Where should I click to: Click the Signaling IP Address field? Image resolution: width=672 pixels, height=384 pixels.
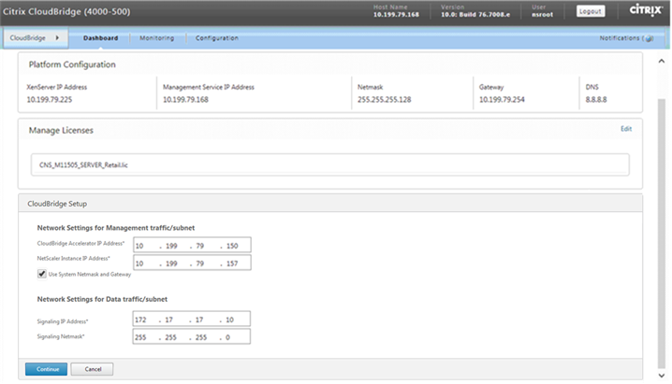pyautogui.click(x=192, y=320)
